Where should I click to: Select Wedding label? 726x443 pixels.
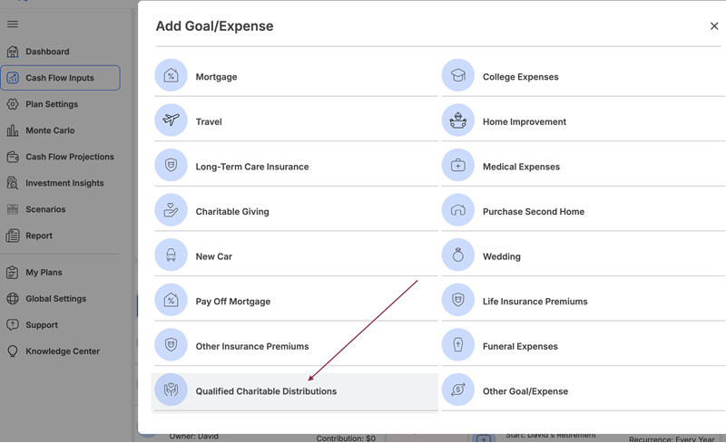click(502, 256)
